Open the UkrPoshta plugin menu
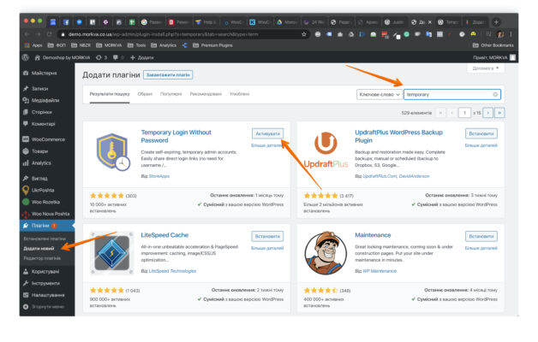Viewport: 538px width, 342px height. point(43,190)
